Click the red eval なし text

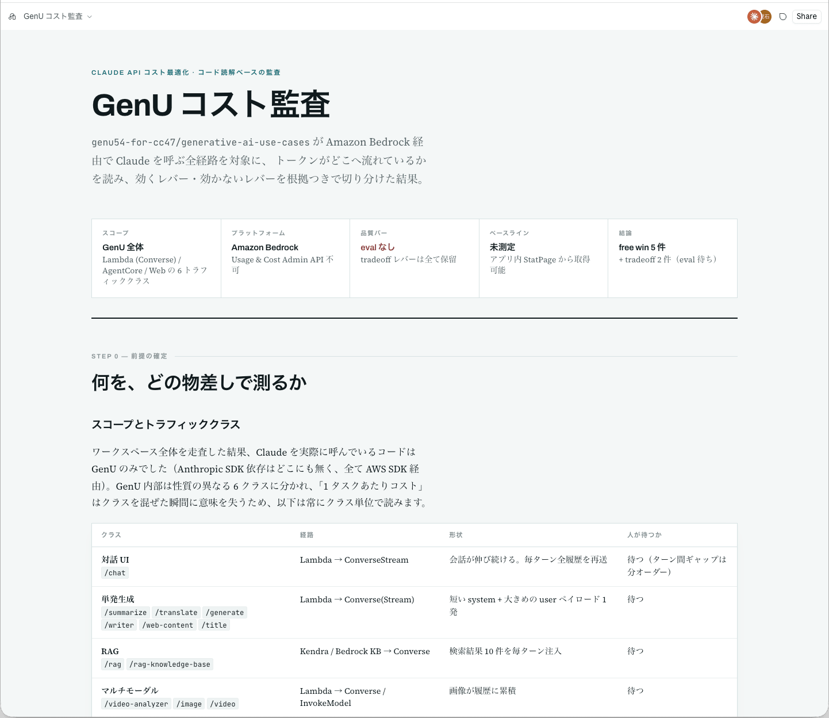point(378,247)
